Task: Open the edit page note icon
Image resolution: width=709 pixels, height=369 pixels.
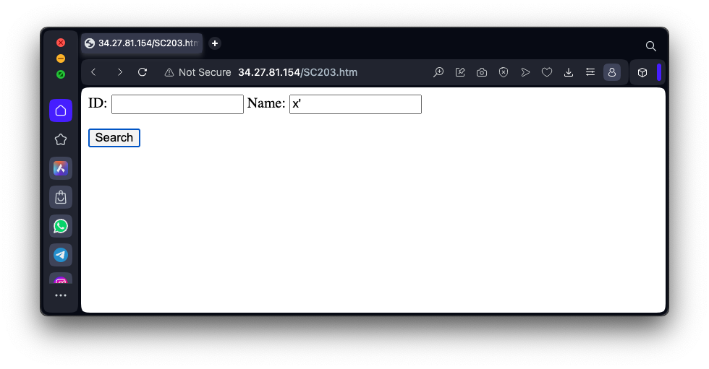Action: pyautogui.click(x=460, y=72)
